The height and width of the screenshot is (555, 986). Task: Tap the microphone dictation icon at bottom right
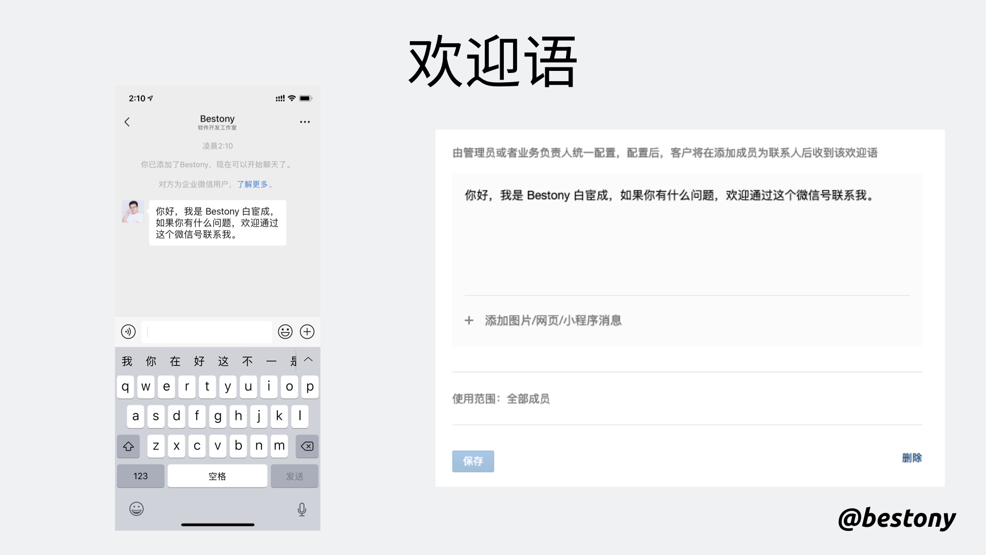click(x=302, y=509)
